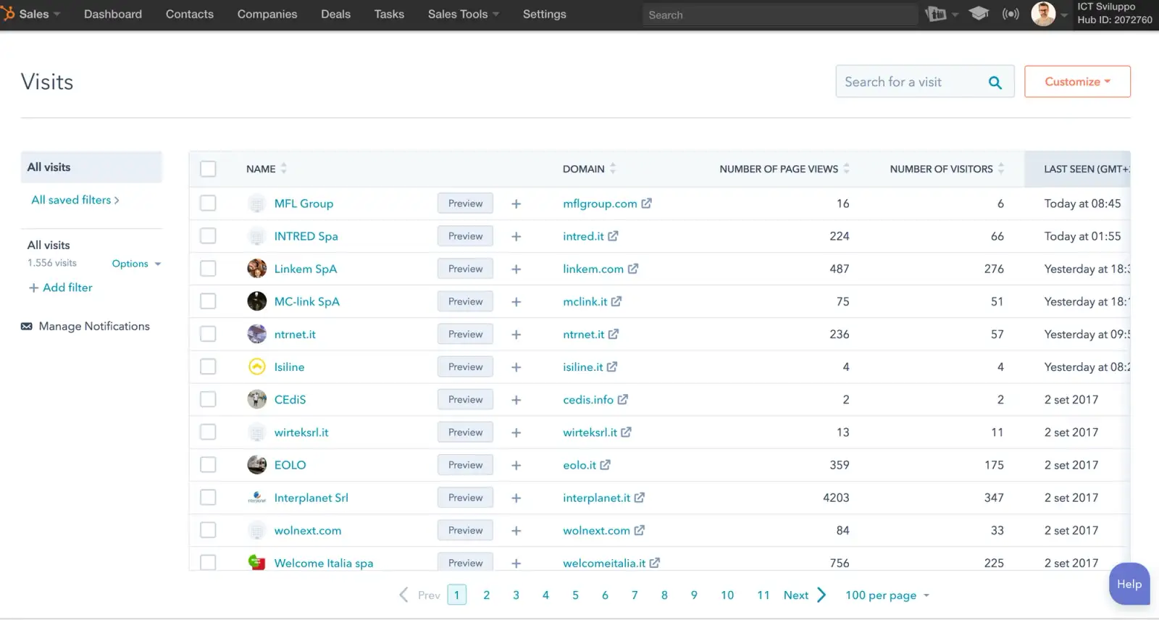Open the Contacts menu item
This screenshot has height=620, width=1159.
(x=190, y=14)
